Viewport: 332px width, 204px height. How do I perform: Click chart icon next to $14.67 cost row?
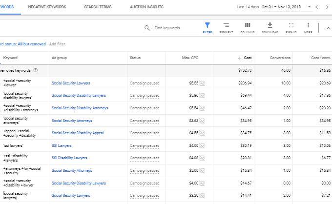(x=202, y=183)
